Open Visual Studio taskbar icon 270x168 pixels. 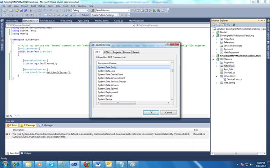pos(74,164)
